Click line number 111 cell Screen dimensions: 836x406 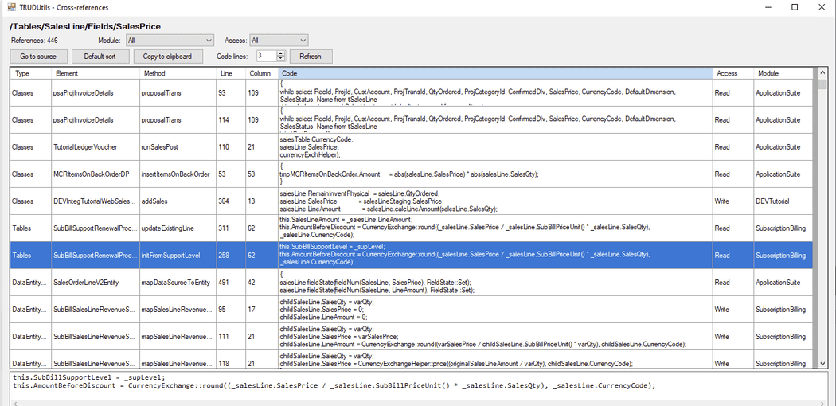pos(232,336)
